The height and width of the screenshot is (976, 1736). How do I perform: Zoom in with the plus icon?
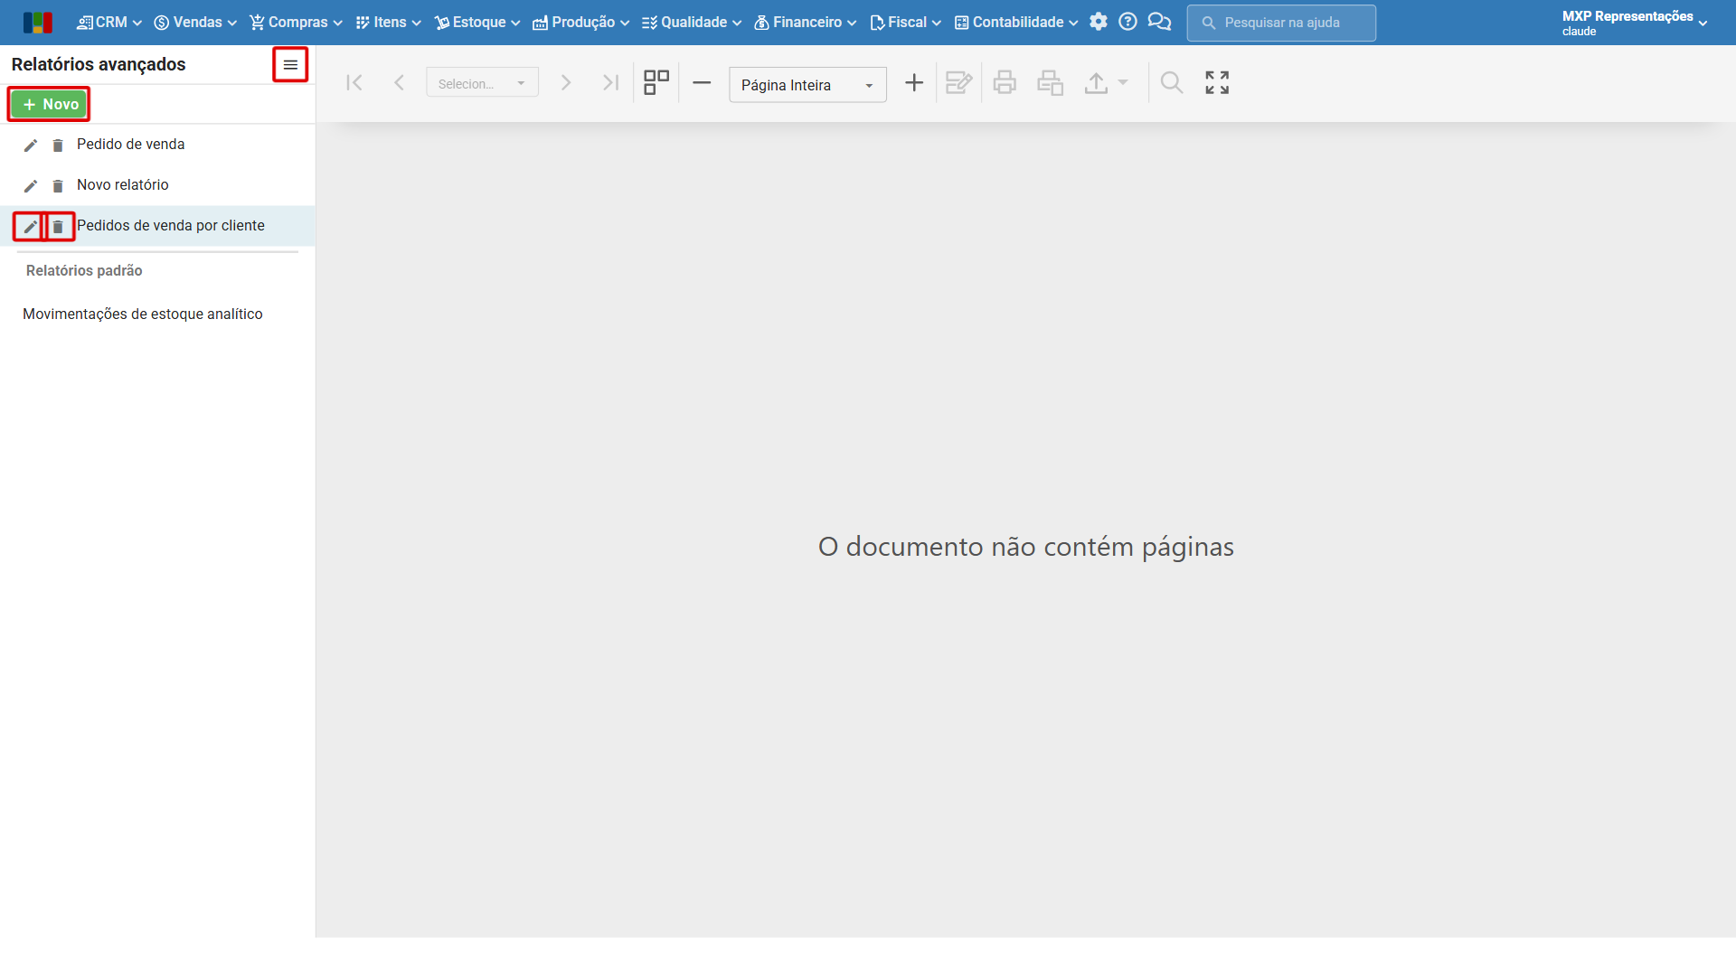(914, 83)
